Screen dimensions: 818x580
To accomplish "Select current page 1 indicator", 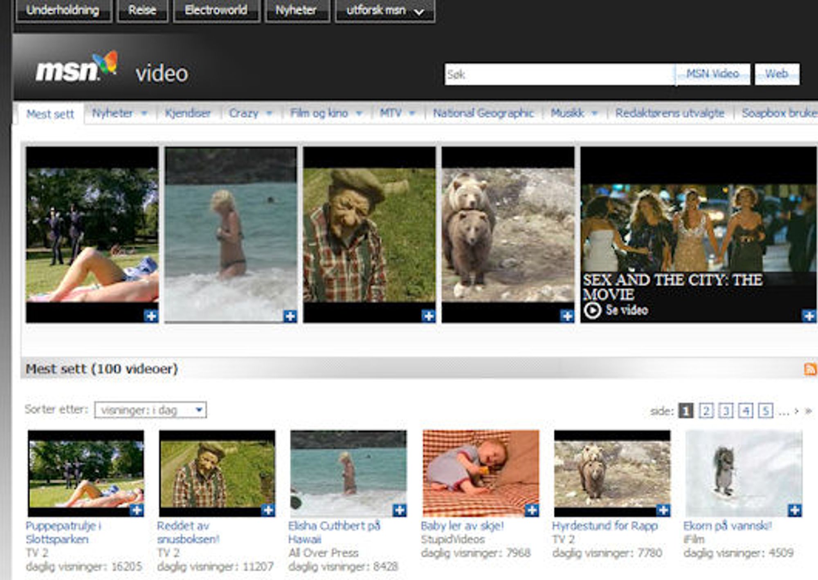I will point(686,410).
